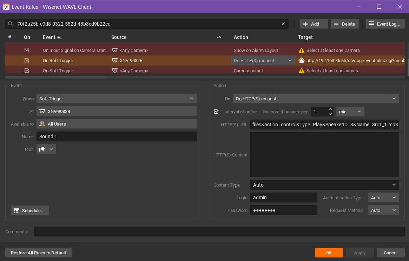409x261 pixels.
Task: Click the rule list horizontal scrollbar
Action: (55, 77)
